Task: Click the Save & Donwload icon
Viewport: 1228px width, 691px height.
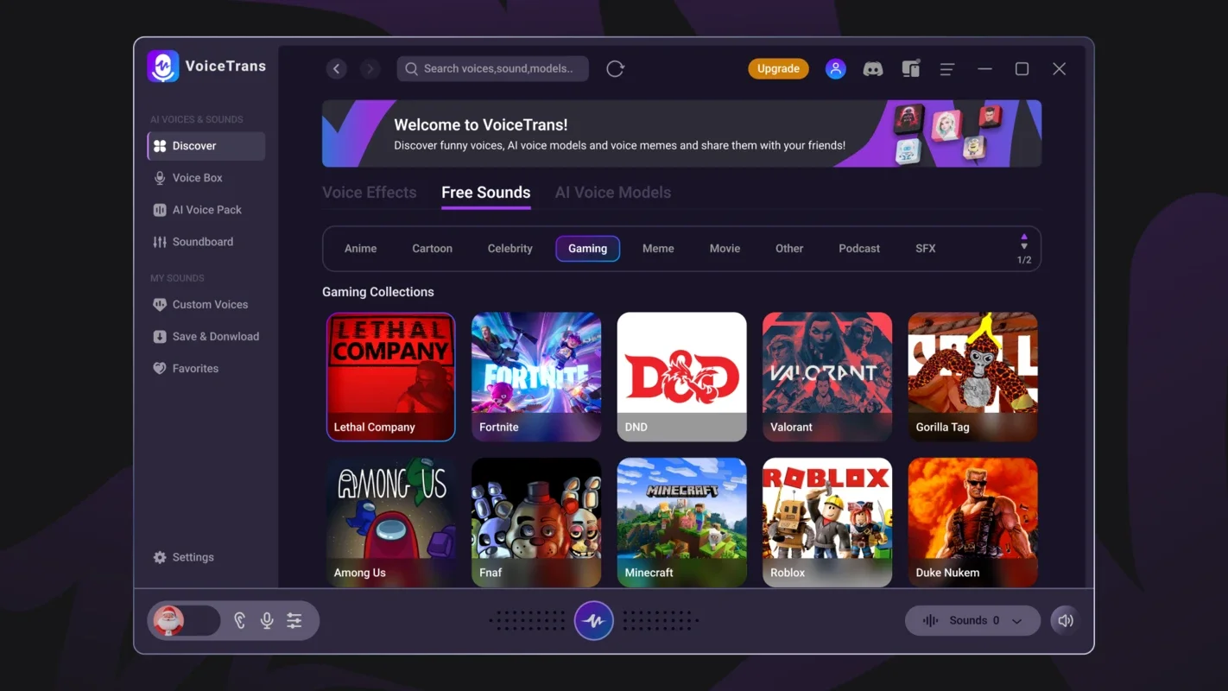Action: click(x=160, y=337)
